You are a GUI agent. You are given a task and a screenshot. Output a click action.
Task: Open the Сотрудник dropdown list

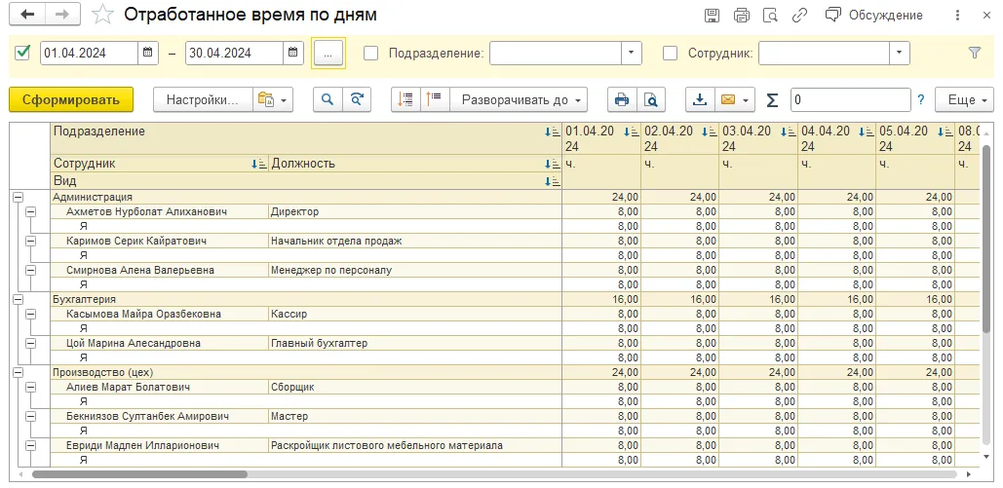(x=900, y=53)
